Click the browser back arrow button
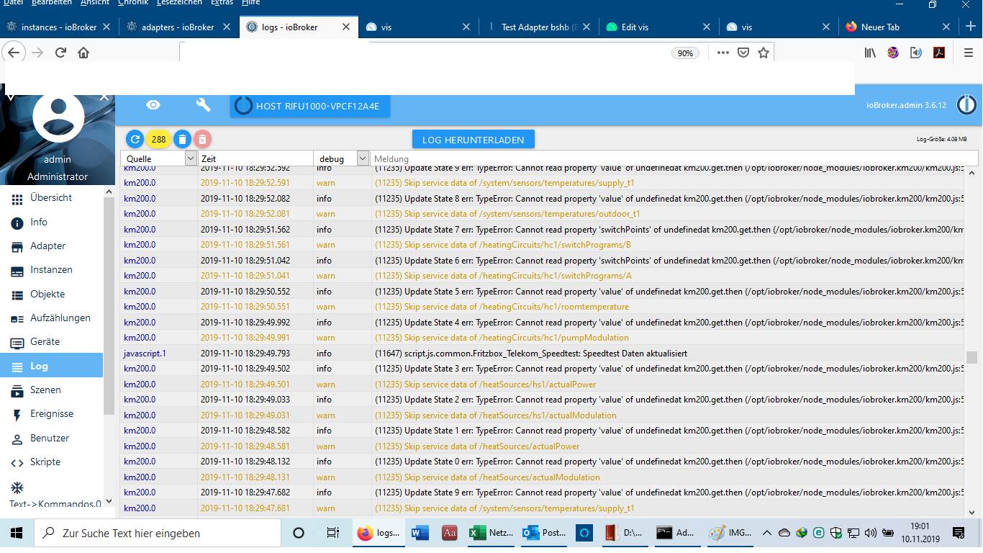Screen dimensions: 983x553 tap(14, 53)
